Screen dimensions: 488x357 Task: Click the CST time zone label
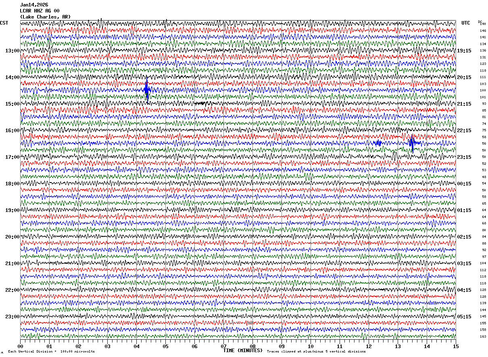click(x=4, y=23)
